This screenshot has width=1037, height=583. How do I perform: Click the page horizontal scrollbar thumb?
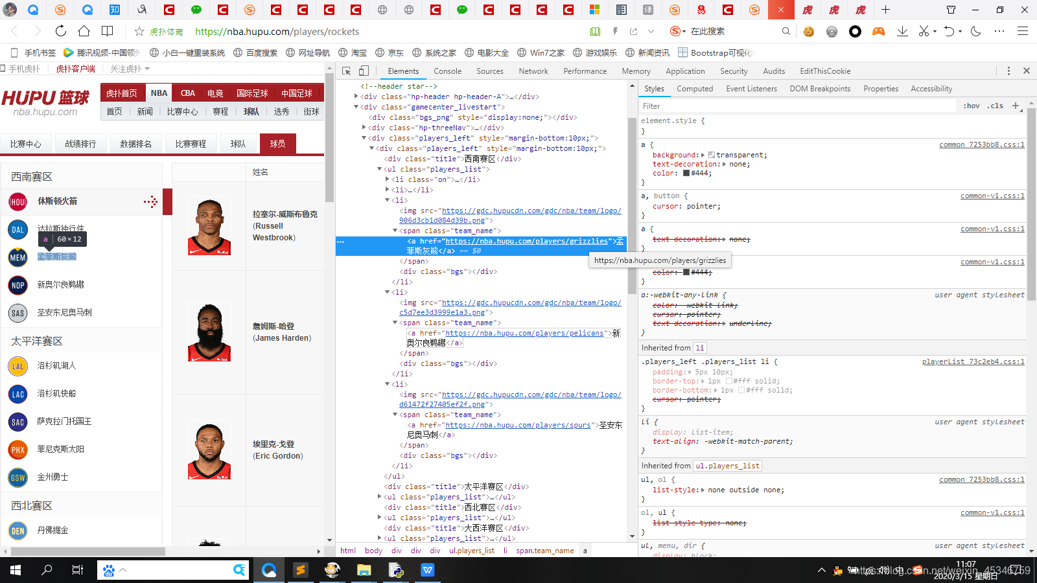pyautogui.click(x=88, y=551)
